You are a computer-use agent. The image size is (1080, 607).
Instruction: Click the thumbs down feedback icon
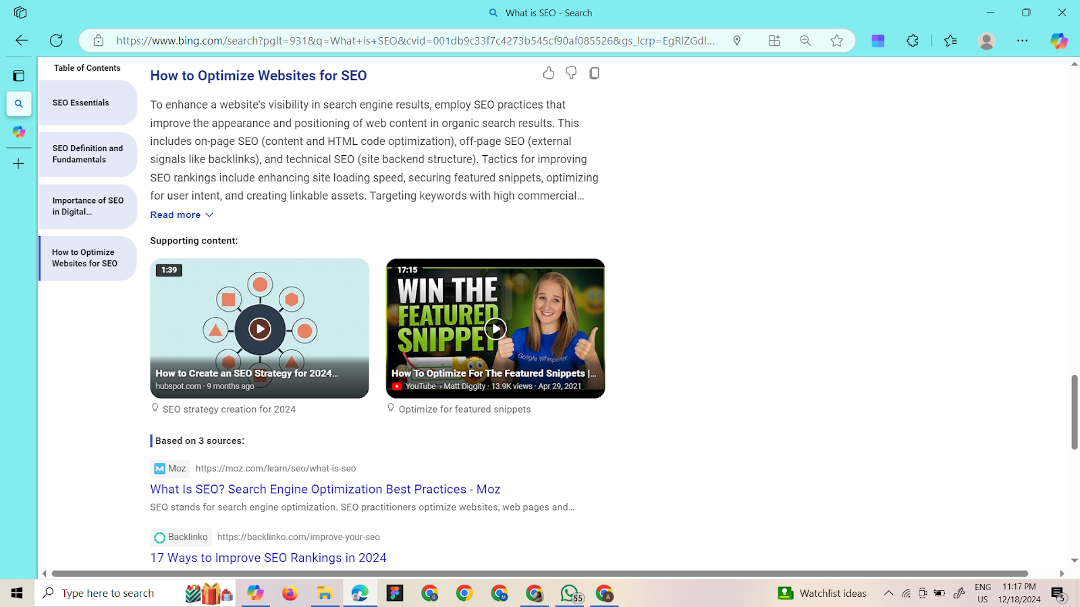(571, 73)
